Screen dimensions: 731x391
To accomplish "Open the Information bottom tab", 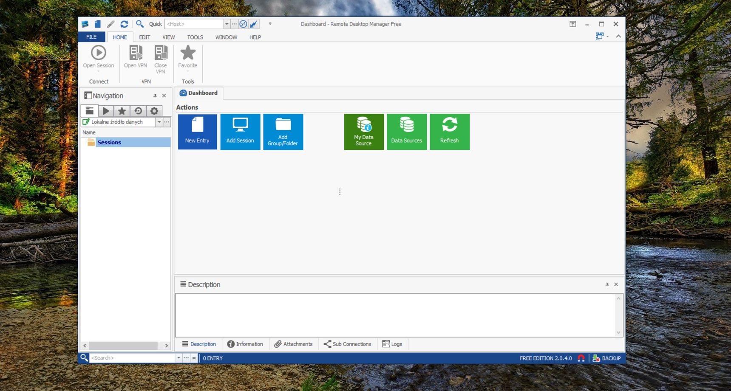I will point(245,344).
